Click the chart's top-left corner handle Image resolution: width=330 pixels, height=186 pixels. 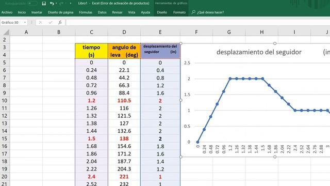point(181,43)
